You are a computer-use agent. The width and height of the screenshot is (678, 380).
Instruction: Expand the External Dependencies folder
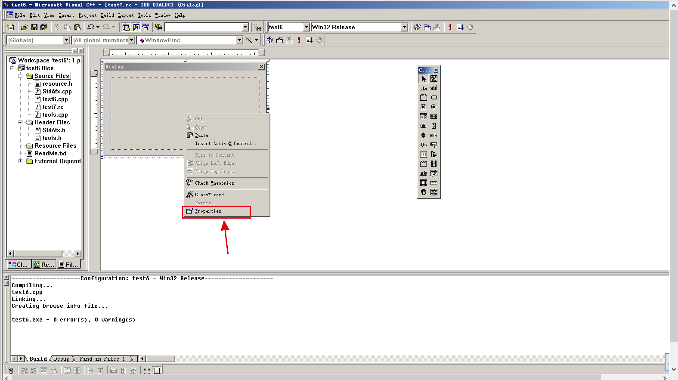pyautogui.click(x=20, y=161)
